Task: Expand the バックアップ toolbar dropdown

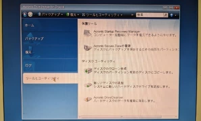Action: tap(62, 15)
